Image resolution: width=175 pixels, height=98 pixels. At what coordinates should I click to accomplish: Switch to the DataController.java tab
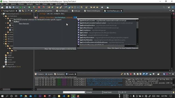pos(92,11)
